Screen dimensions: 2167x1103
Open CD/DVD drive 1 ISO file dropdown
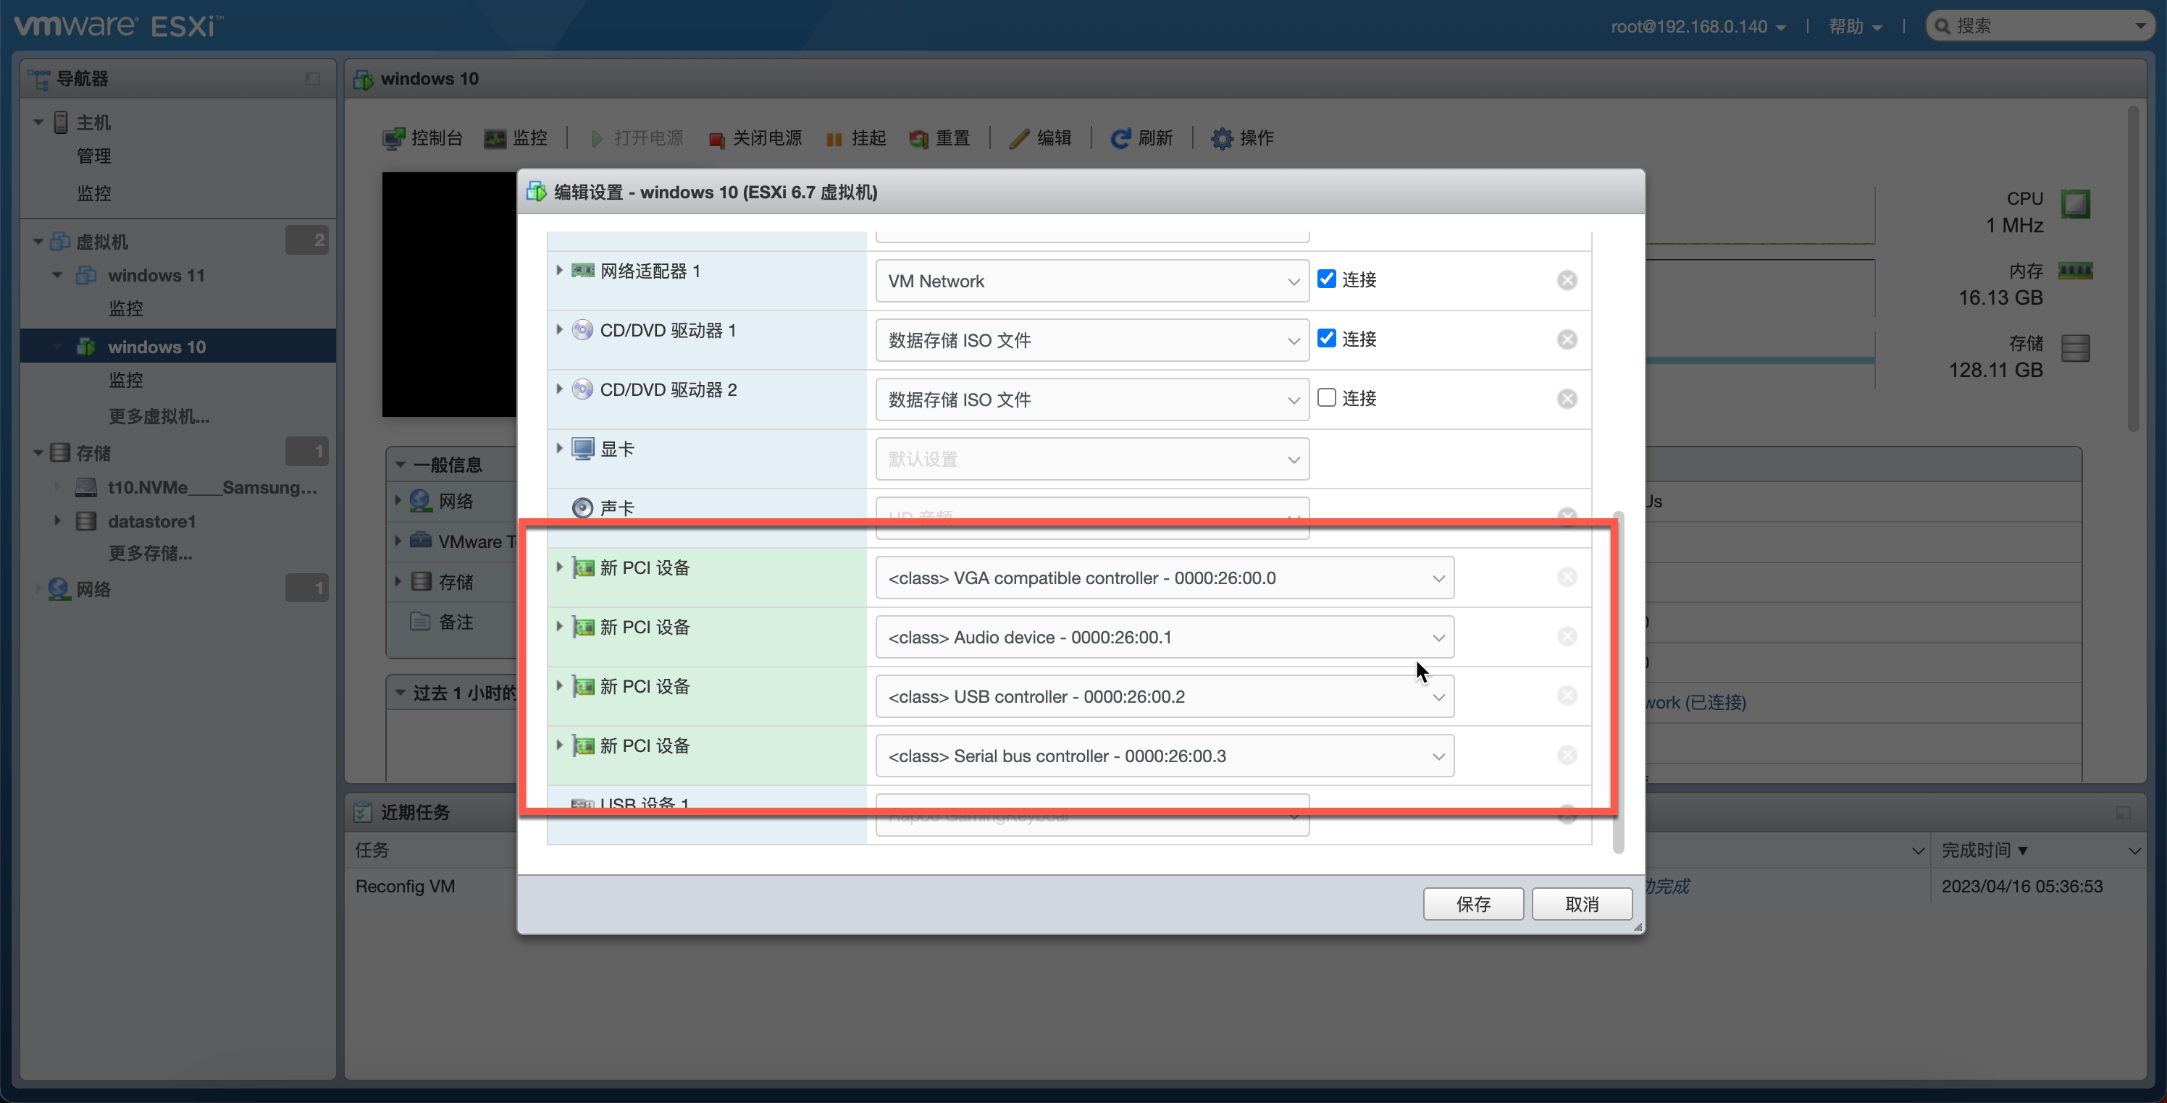tap(1092, 340)
